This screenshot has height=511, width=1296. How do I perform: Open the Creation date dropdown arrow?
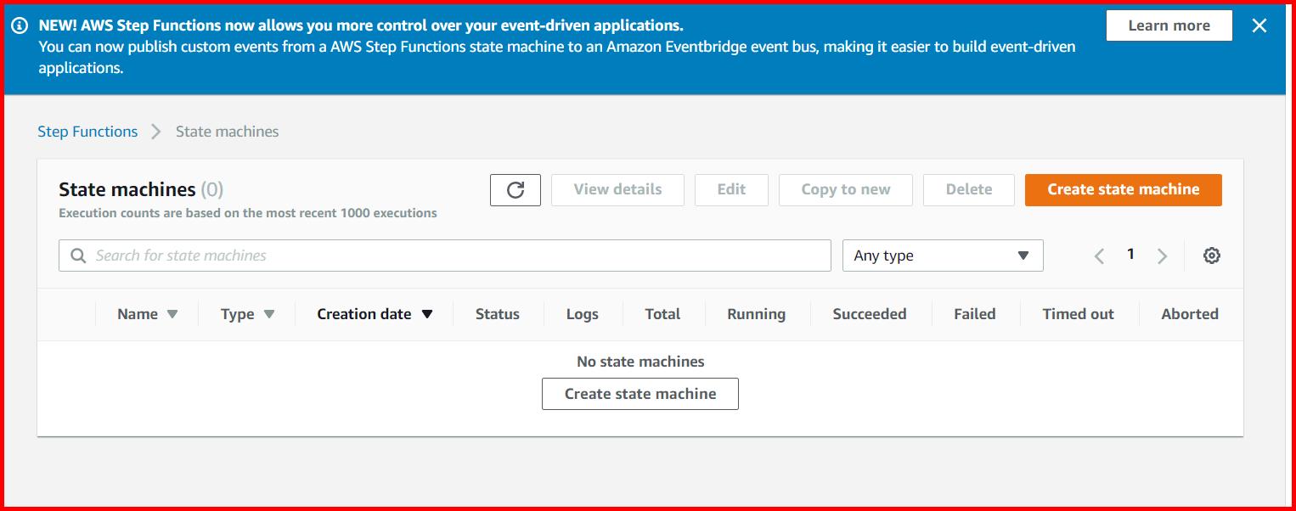[429, 314]
